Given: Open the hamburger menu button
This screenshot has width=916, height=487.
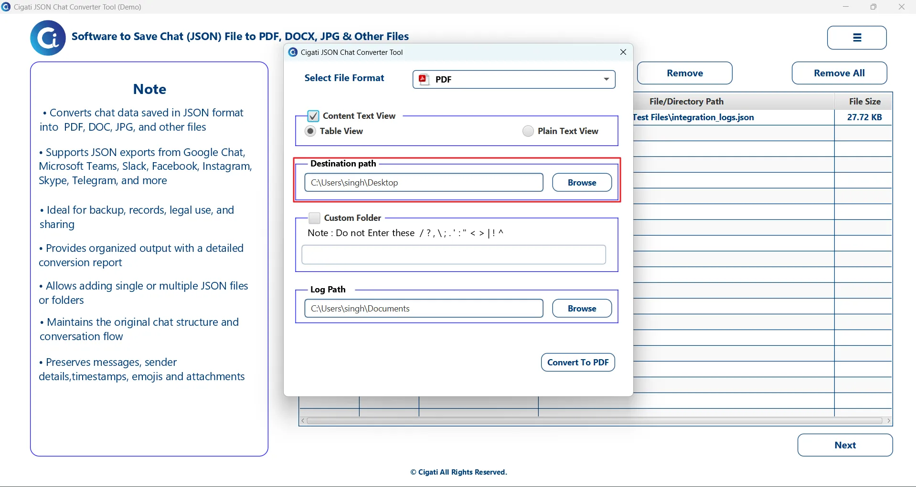Looking at the screenshot, I should pos(857,38).
